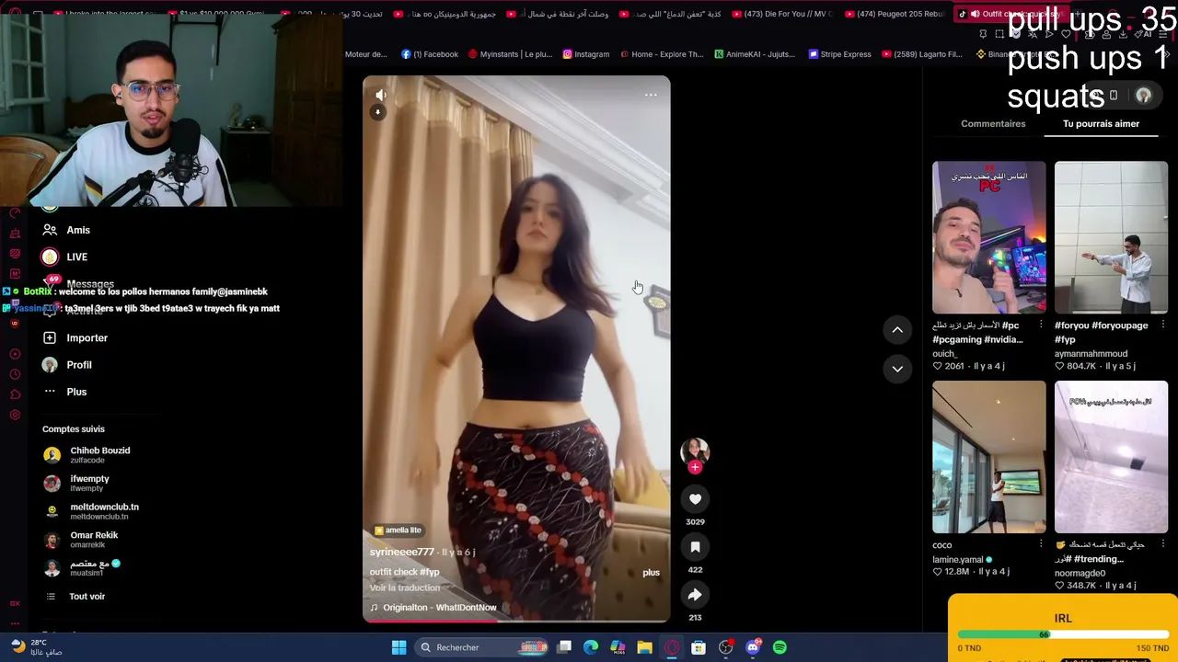The width and height of the screenshot is (1178, 662).
Task: Follow creator with the red plus badge
Action: tap(695, 467)
